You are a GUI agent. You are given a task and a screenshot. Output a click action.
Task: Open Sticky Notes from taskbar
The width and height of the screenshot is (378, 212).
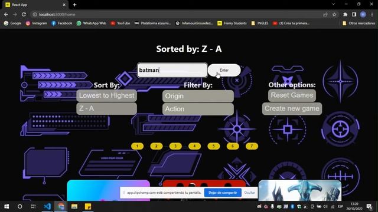tap(88, 207)
